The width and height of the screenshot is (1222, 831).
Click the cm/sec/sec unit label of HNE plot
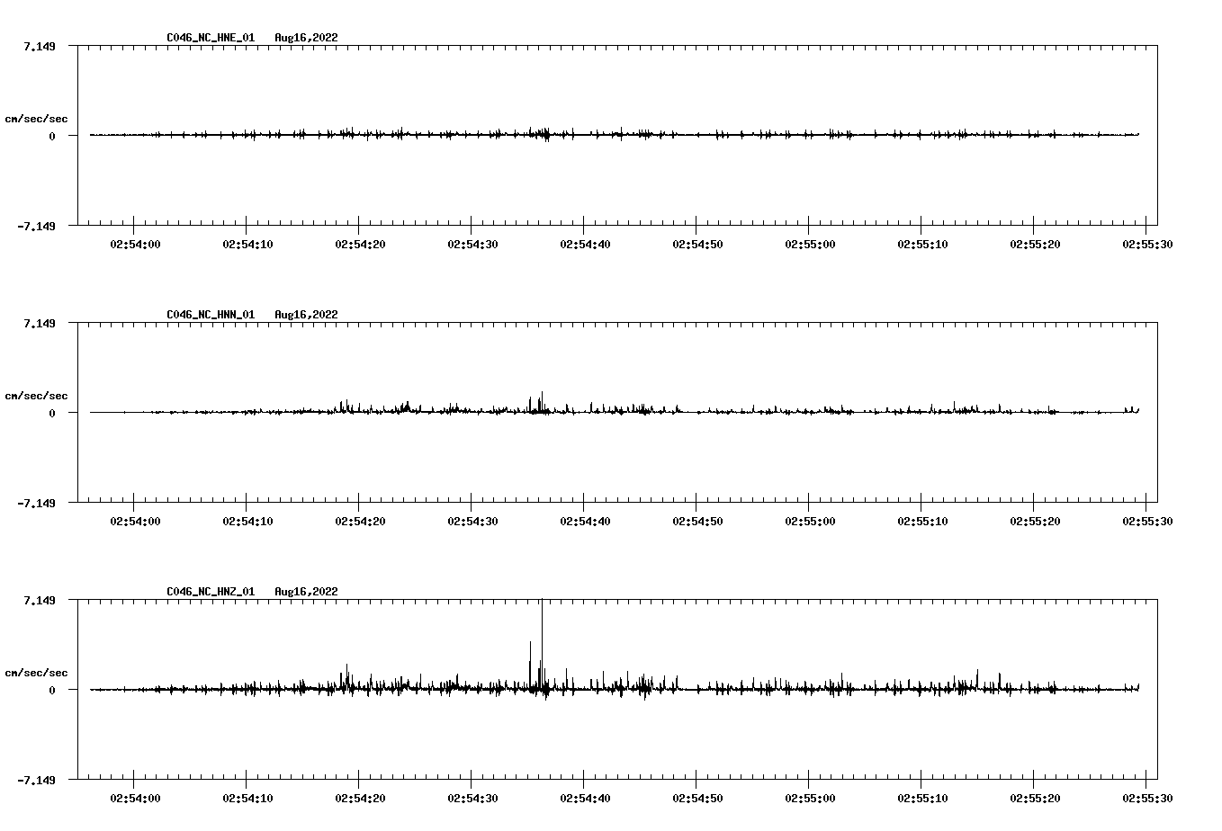[36, 119]
